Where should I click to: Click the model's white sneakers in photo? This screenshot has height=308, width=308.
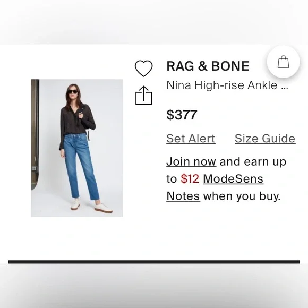(91, 206)
